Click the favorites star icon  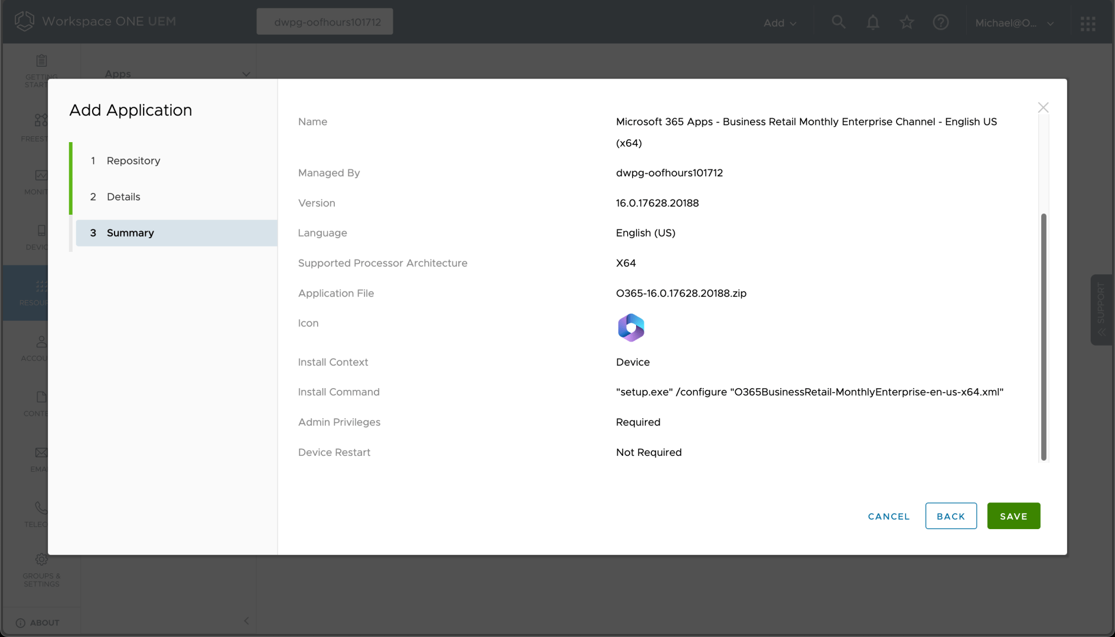coord(907,22)
